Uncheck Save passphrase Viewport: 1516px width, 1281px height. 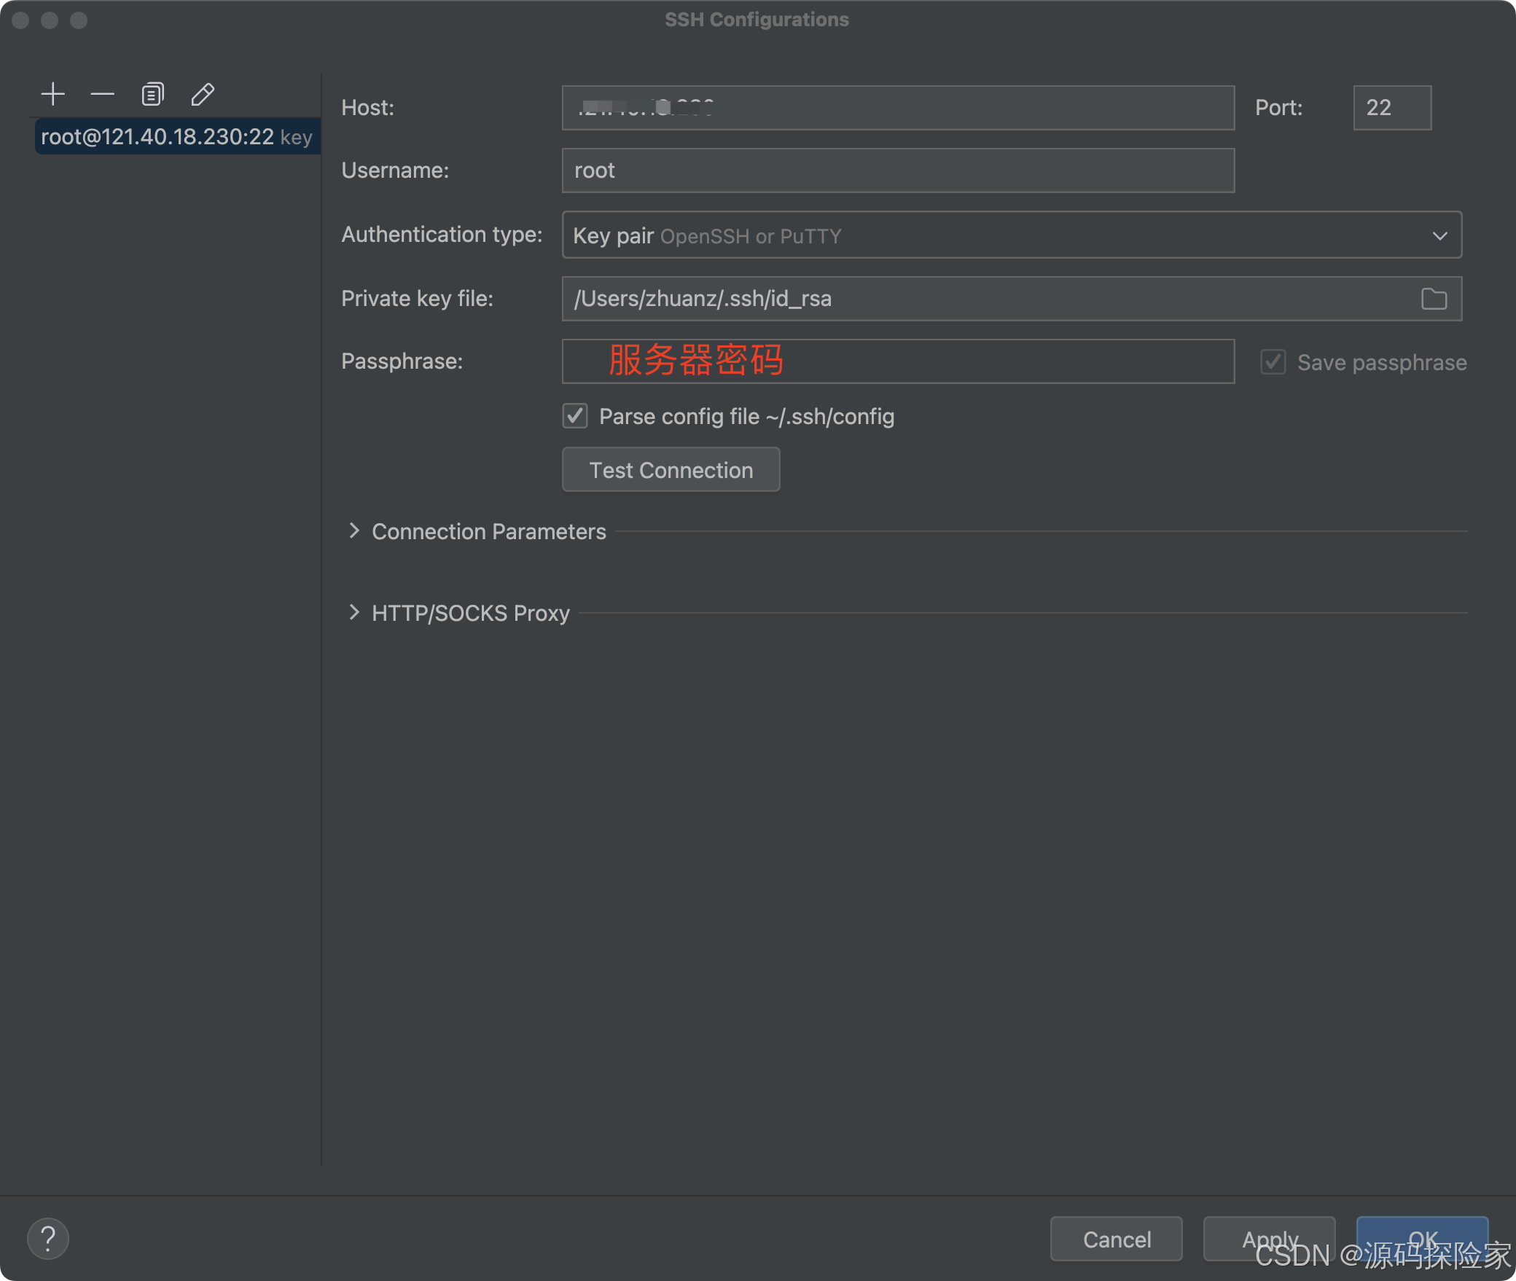(x=1273, y=362)
